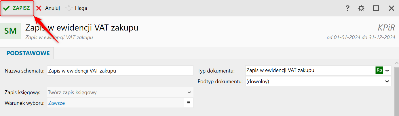
Task: Open Zapis księgowy dropdown
Action: coord(189,92)
